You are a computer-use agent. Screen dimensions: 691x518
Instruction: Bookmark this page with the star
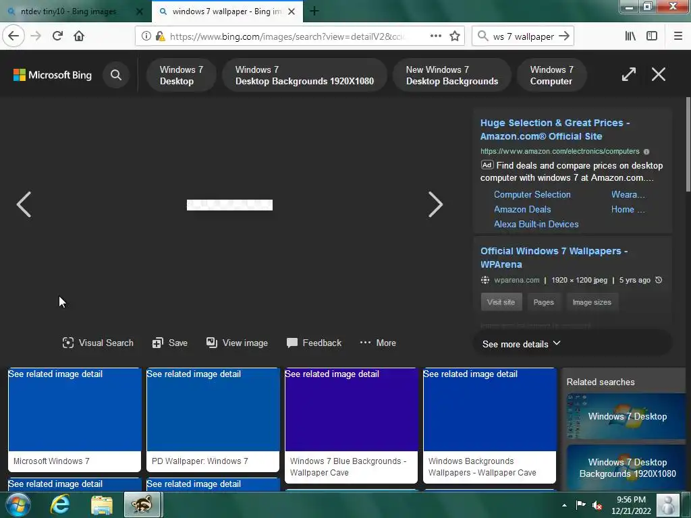point(455,36)
